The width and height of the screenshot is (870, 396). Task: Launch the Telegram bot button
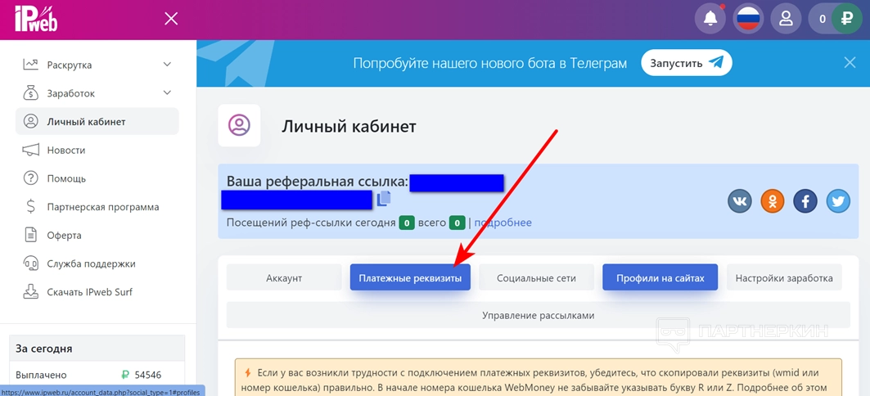[687, 63]
